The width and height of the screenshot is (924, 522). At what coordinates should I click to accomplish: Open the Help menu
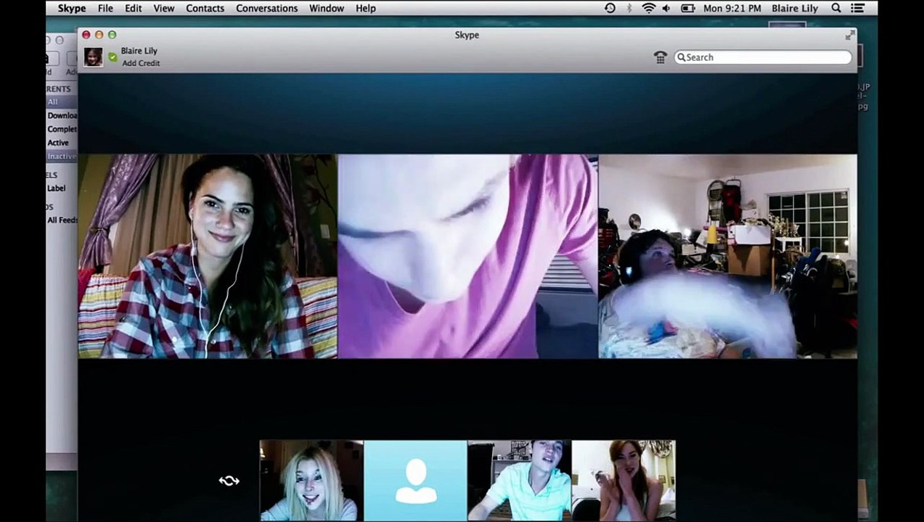tap(366, 8)
